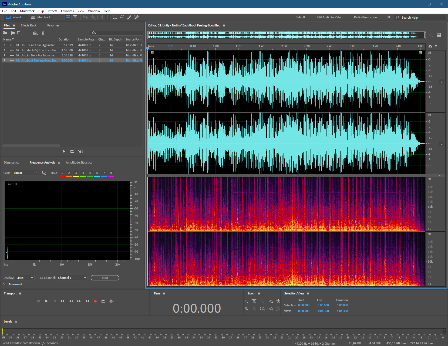448x346 pixels.
Task: Show the spectral frequency display
Action: coord(68,17)
